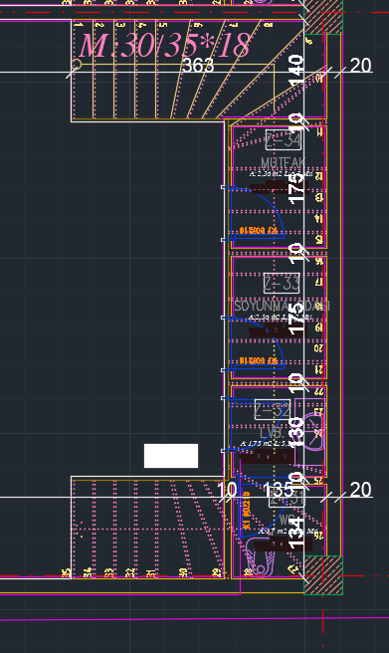Click the solid white rectangle

pos(171,456)
